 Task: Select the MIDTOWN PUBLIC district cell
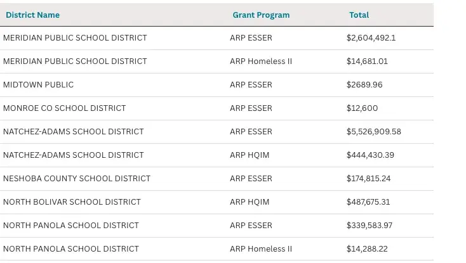click(39, 85)
